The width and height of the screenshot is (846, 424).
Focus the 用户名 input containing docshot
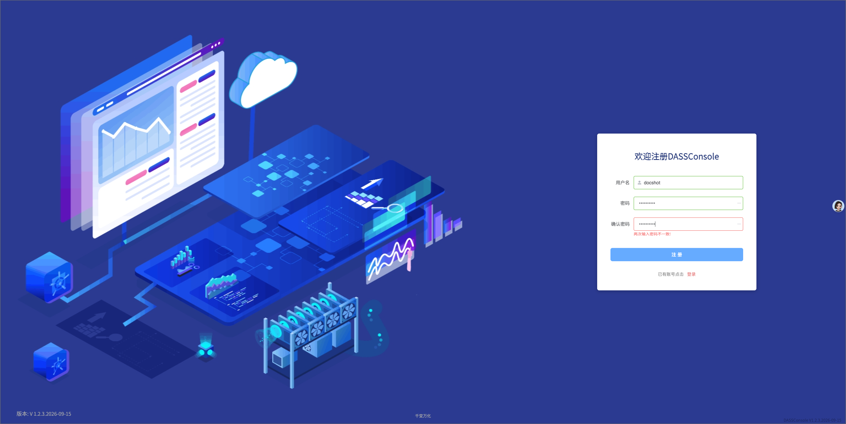coord(688,183)
